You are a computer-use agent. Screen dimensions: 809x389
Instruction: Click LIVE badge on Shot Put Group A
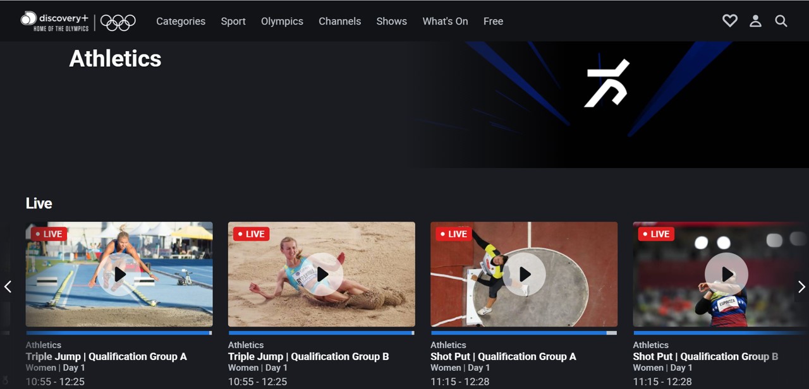(x=454, y=234)
